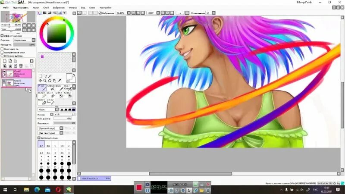Open the Слой menu
This screenshot has height=194, width=345.
(46, 7)
